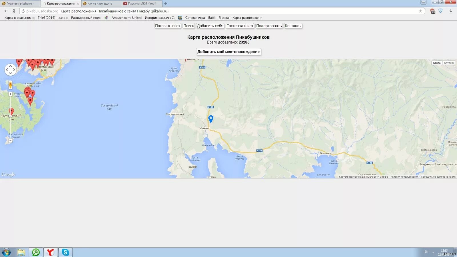
Task: Go back with the browser back arrow
Action: (x=6, y=11)
